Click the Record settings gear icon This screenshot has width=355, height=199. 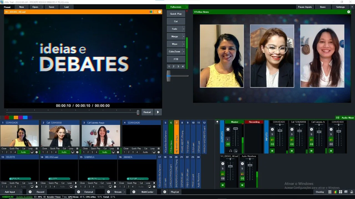(x=30, y=192)
